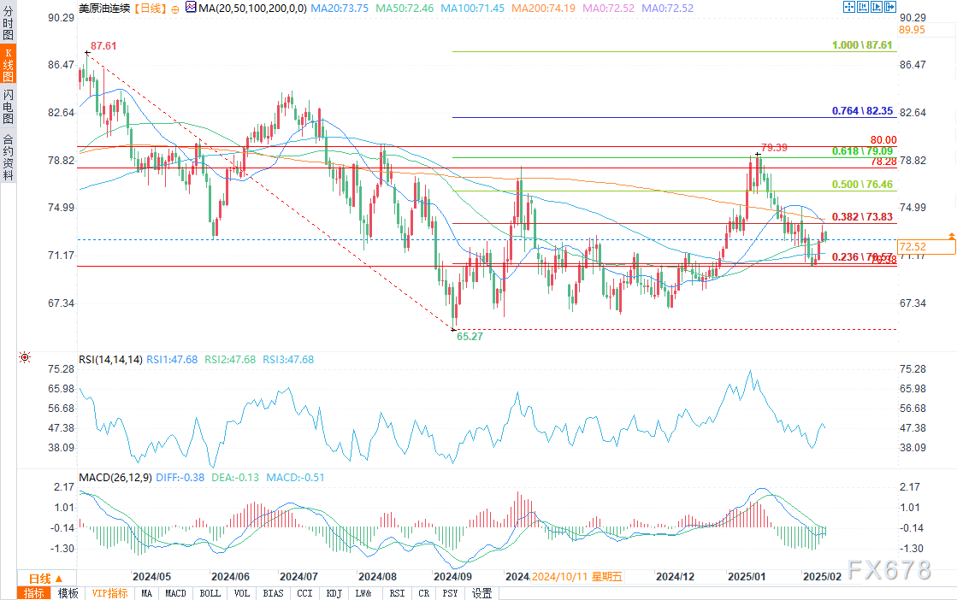Open the 合约资料 sidebar tab

click(x=8, y=156)
